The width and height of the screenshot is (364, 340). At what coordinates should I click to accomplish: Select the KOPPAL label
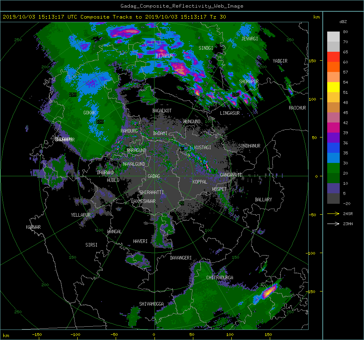200,182
